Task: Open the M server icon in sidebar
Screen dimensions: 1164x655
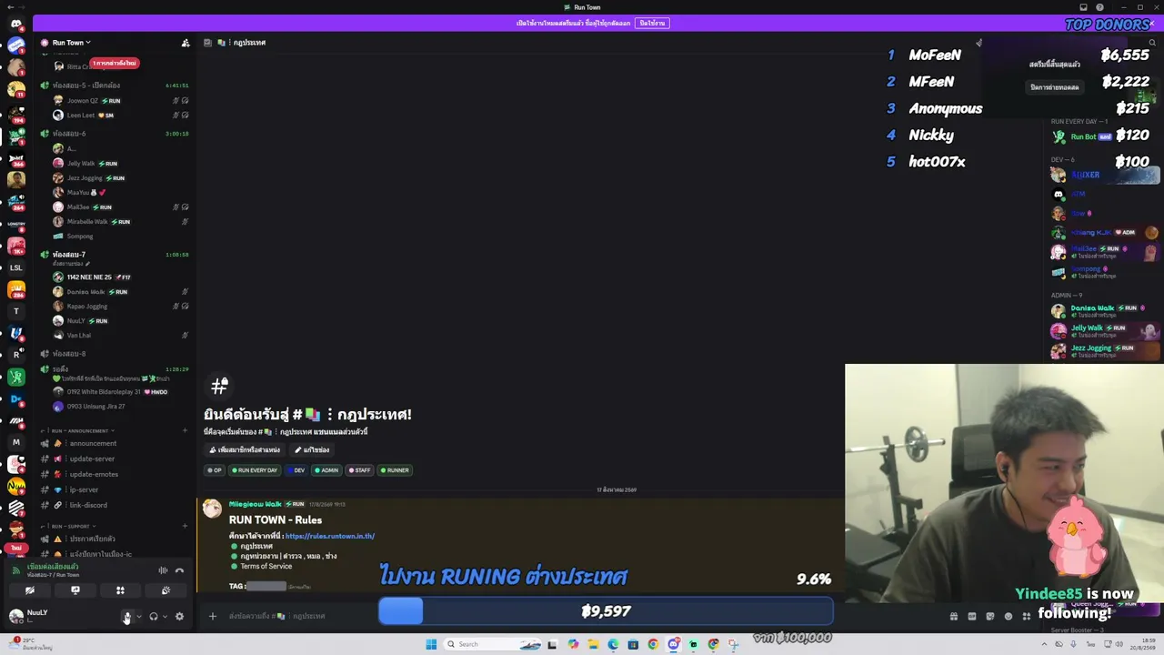Action: [15, 442]
